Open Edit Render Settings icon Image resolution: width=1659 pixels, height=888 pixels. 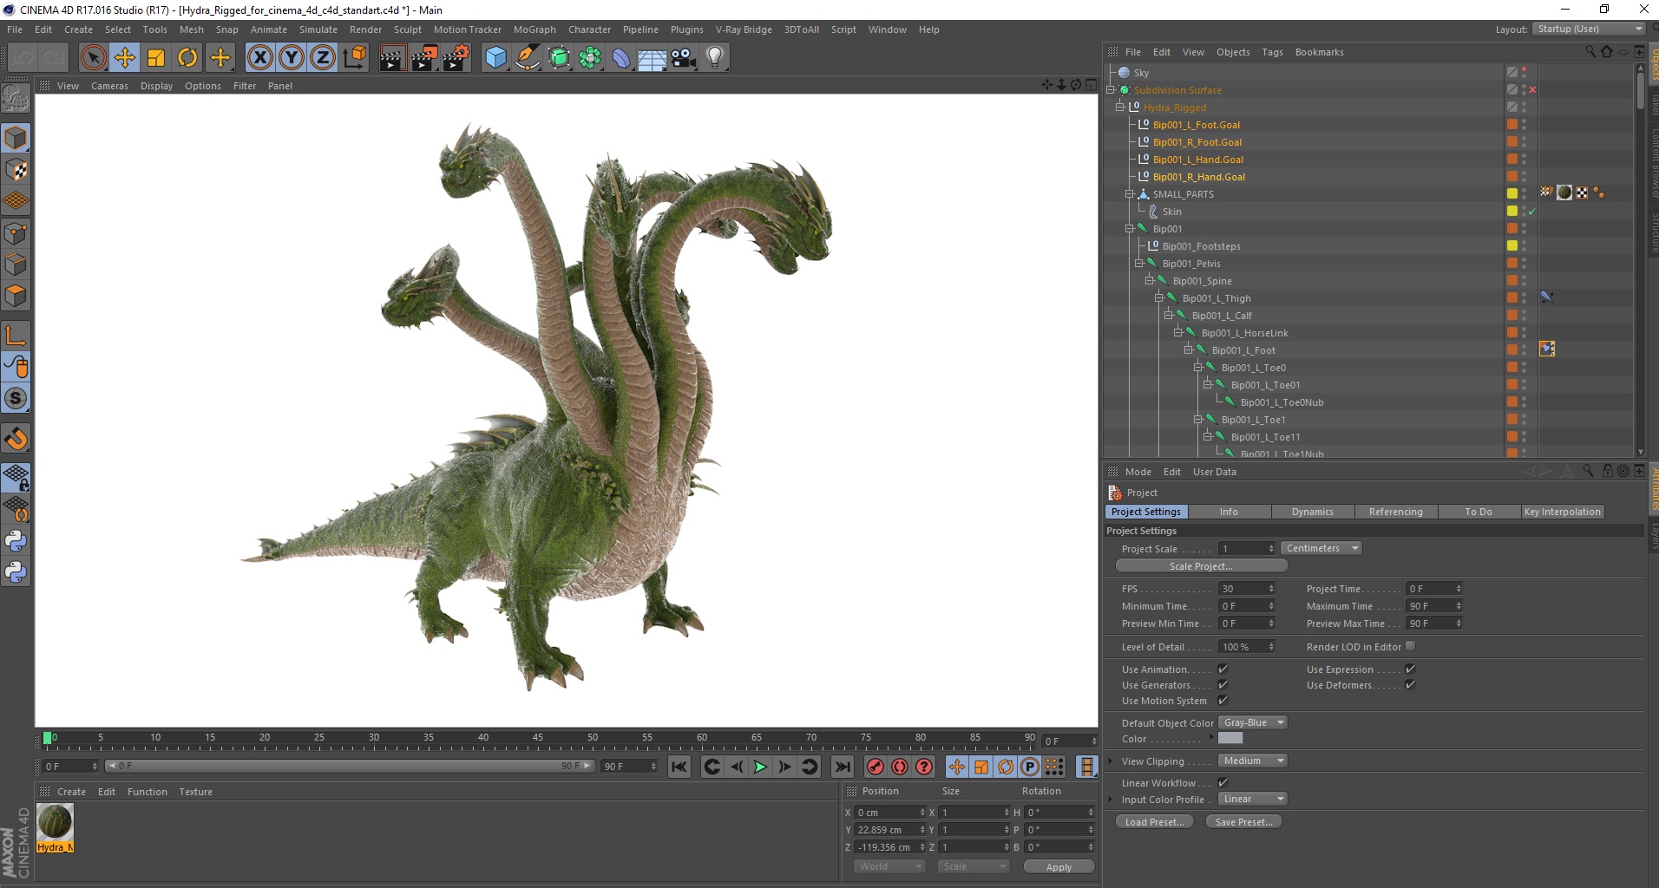[456, 58]
